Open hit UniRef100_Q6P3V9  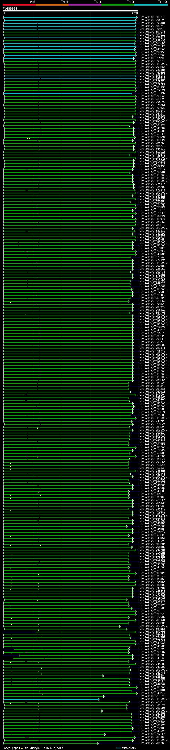[x=152, y=307]
